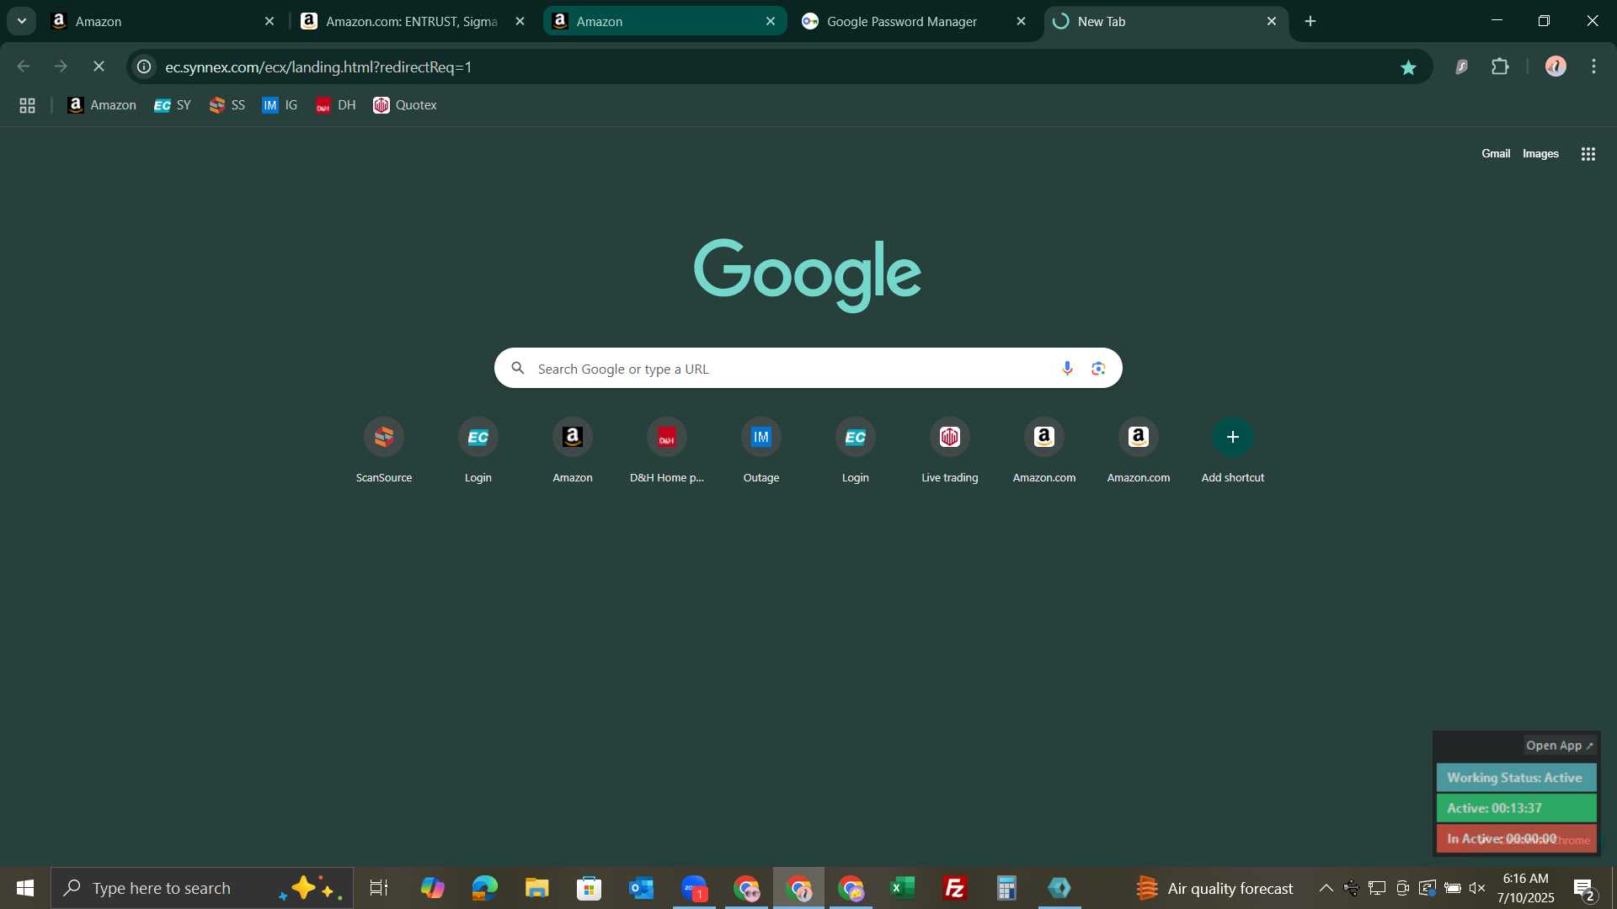
Task: Open Outlook from taskbar
Action: coord(642,888)
